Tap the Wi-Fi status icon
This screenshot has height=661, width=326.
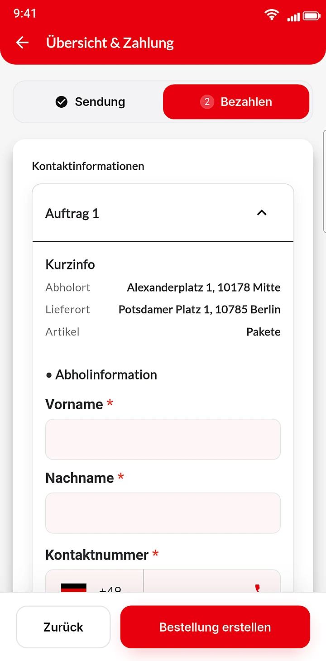coord(272,15)
